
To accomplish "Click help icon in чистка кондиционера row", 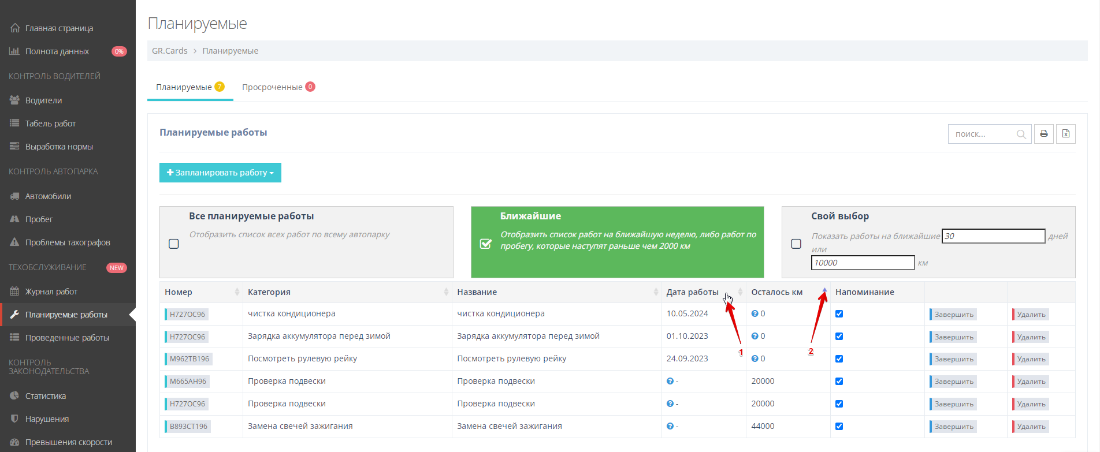I will (x=755, y=314).
